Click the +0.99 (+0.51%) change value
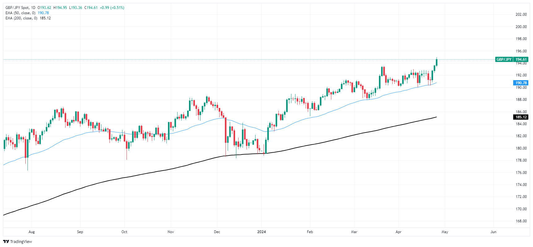533x247 pixels. click(x=112, y=8)
